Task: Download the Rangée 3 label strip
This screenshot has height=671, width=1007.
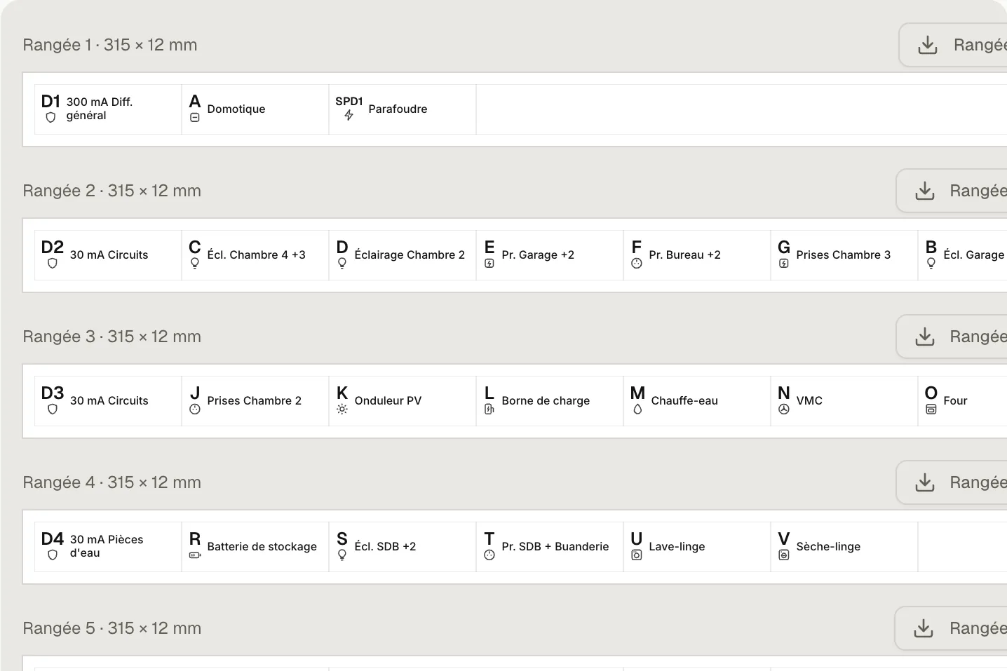Action: [x=952, y=337]
